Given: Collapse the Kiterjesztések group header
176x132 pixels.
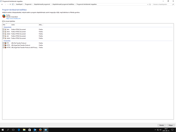Looking at the screenshot, I should click(x=7, y=27).
